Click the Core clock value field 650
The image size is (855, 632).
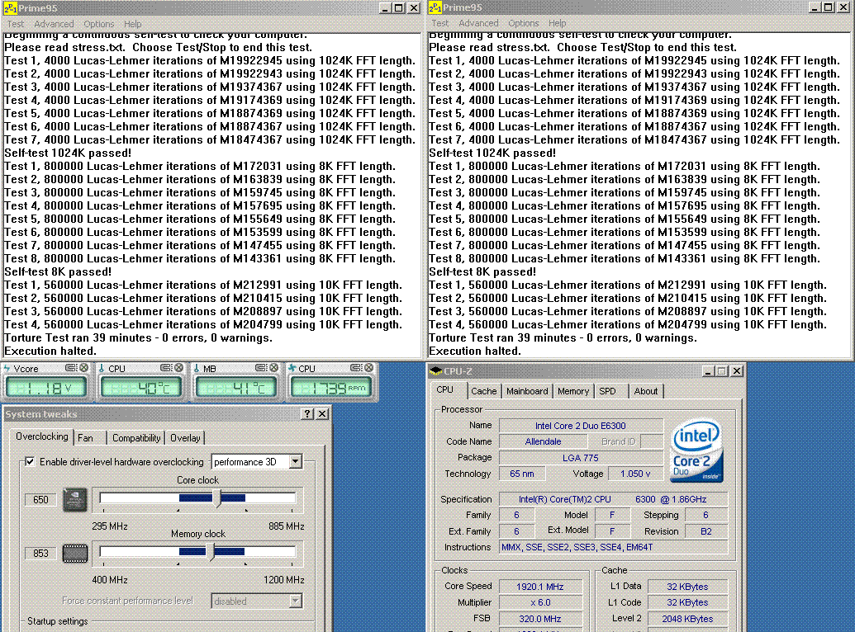point(41,500)
